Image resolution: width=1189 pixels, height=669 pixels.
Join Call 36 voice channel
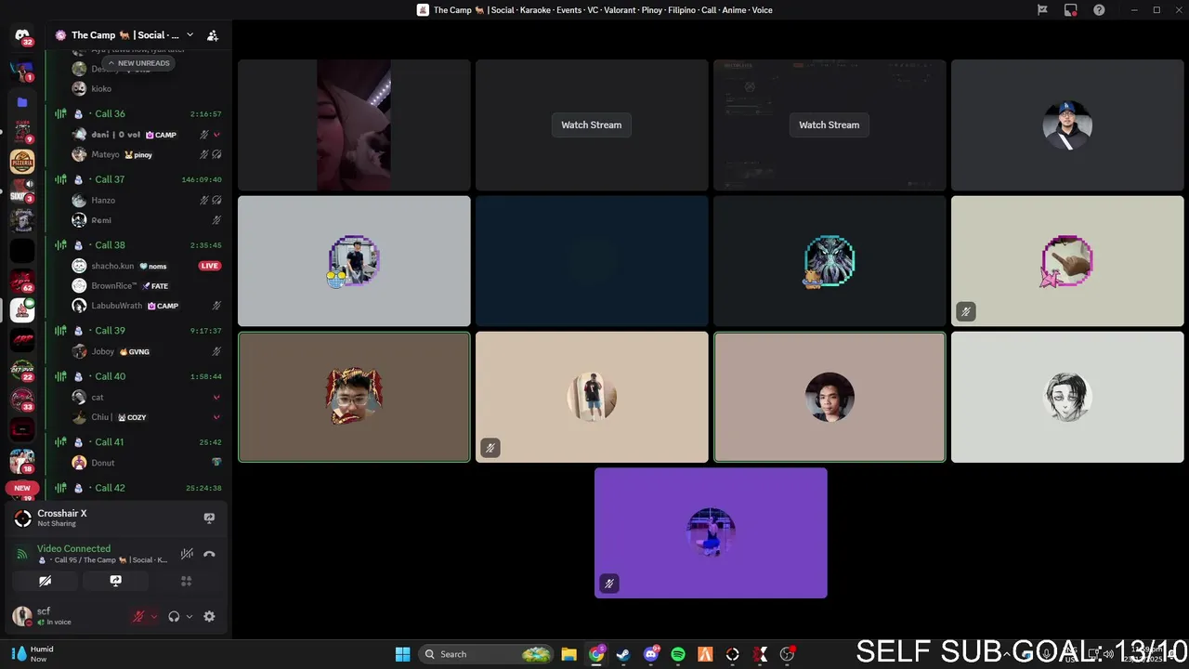click(x=137, y=113)
